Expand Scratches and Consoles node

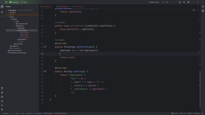point(6,53)
